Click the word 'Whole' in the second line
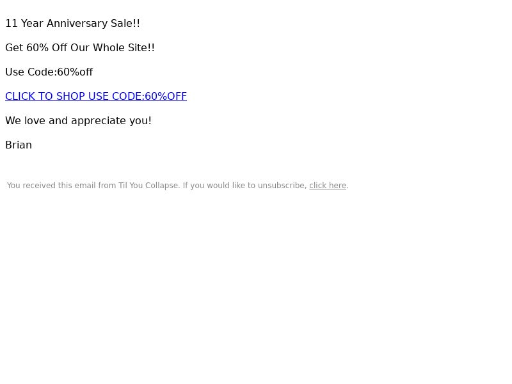The width and height of the screenshot is (512, 384). pyautogui.click(x=109, y=47)
